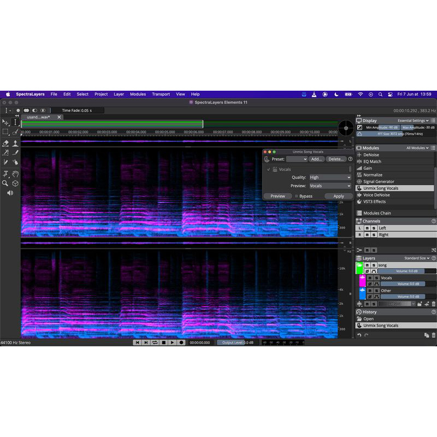Open the Standard Size layers dropdown
Screen dimensions: 437x437
click(x=417, y=258)
